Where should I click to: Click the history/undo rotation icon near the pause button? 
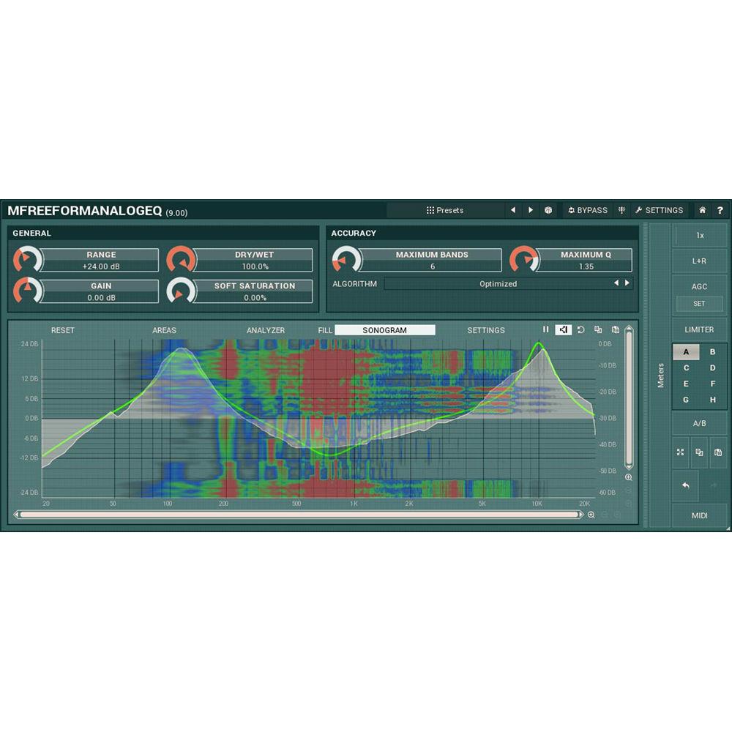click(580, 330)
